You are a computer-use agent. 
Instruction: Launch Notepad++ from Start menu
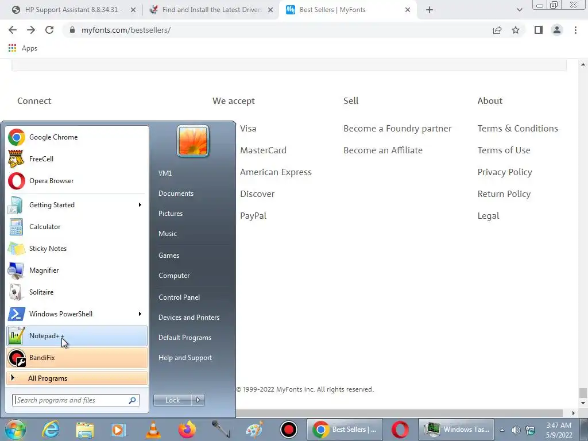pyautogui.click(x=77, y=335)
